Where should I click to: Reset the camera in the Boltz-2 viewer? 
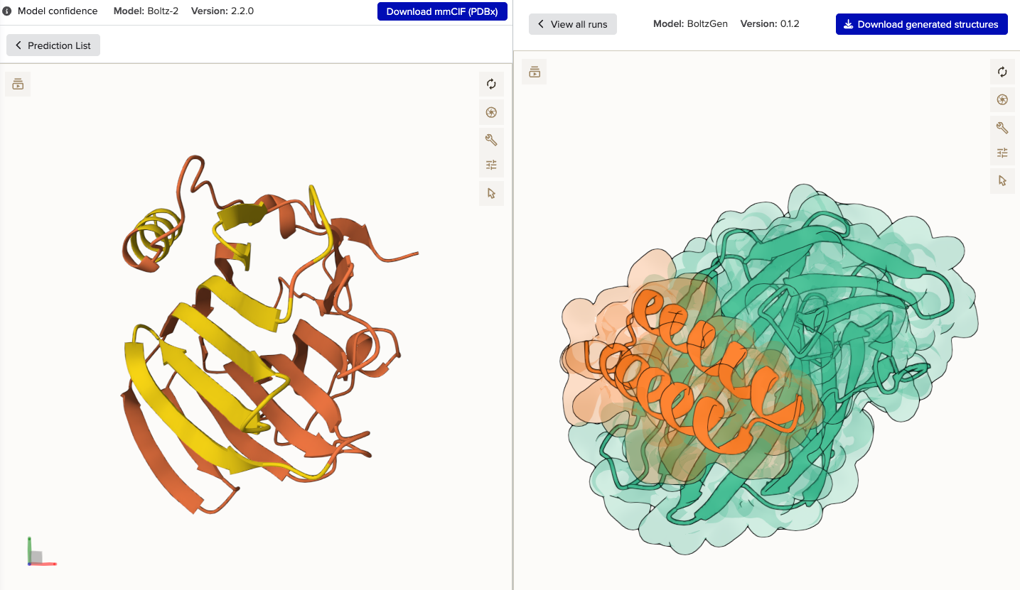click(491, 84)
